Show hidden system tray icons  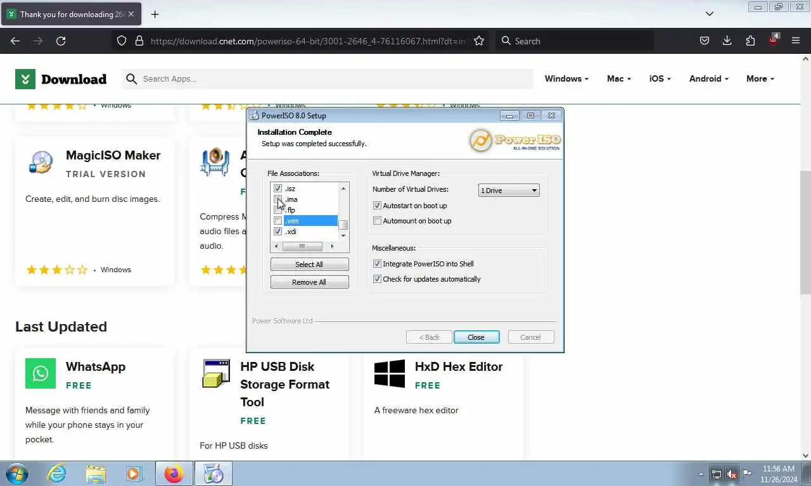(x=701, y=473)
